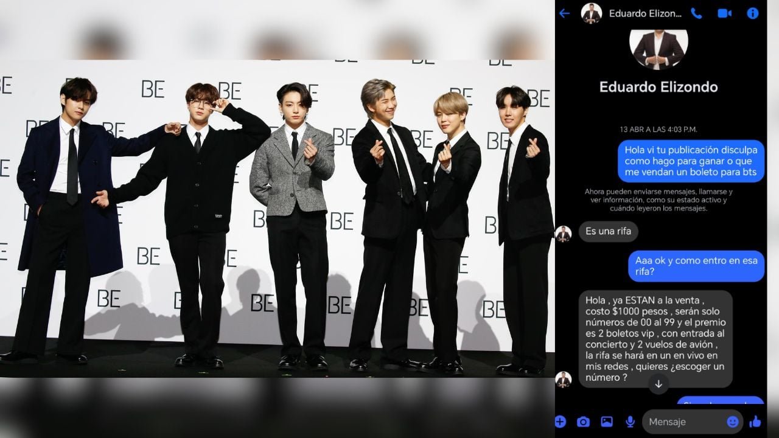Screen dimensions: 779x438
Task: Select the "Hola vi tu publicación" message bubble
Action: (691, 161)
